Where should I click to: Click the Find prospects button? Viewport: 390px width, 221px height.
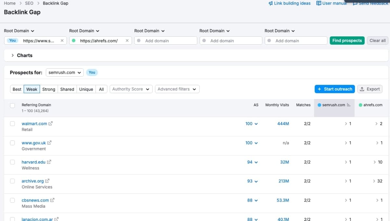pyautogui.click(x=347, y=41)
